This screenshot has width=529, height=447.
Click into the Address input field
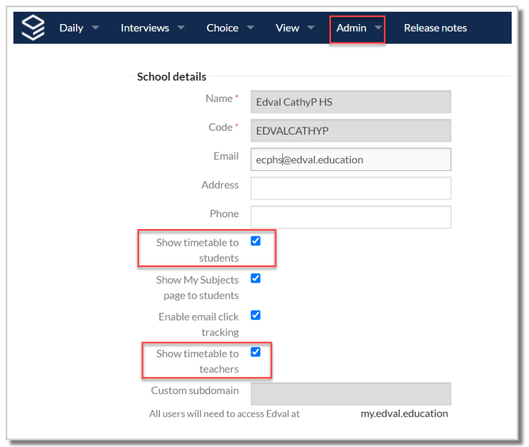351,188
